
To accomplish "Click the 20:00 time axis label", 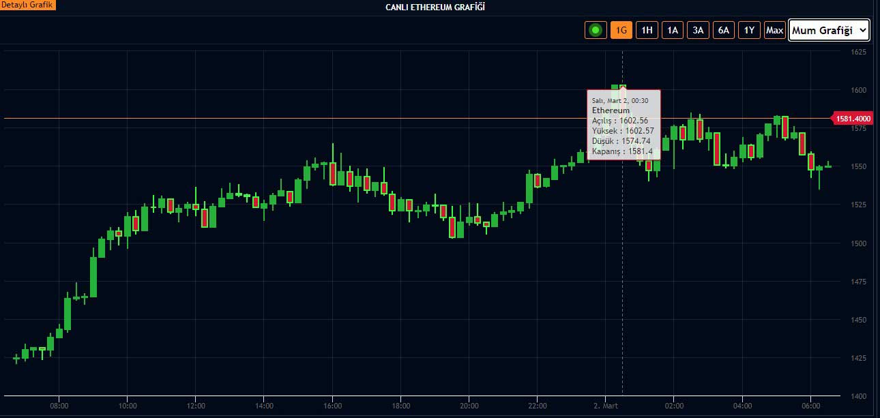I will tap(469, 406).
